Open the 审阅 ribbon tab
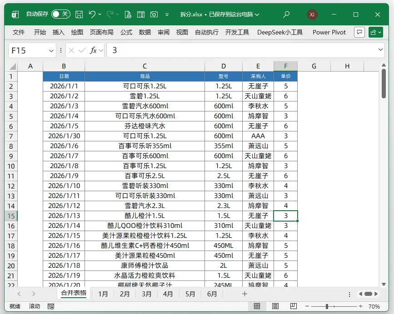Image resolution: width=394 pixels, height=314 pixels. click(163, 32)
